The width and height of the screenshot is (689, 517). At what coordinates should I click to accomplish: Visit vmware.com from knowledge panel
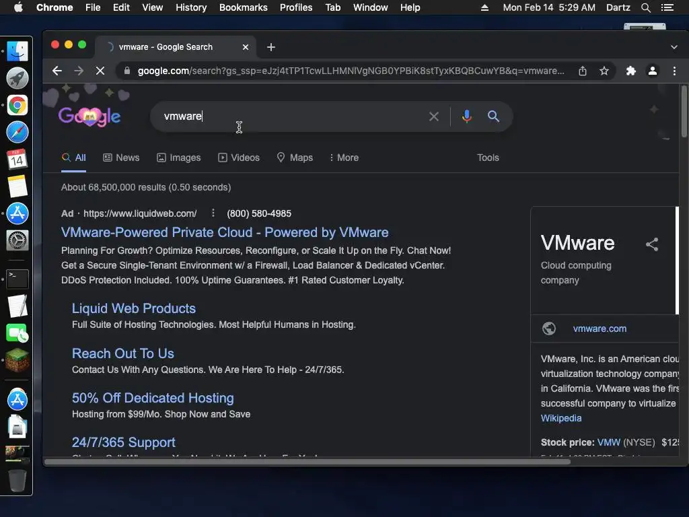coord(600,329)
